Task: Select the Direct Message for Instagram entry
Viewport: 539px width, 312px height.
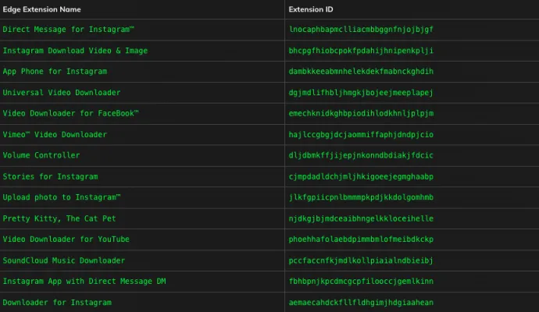Action: [x=69, y=30]
